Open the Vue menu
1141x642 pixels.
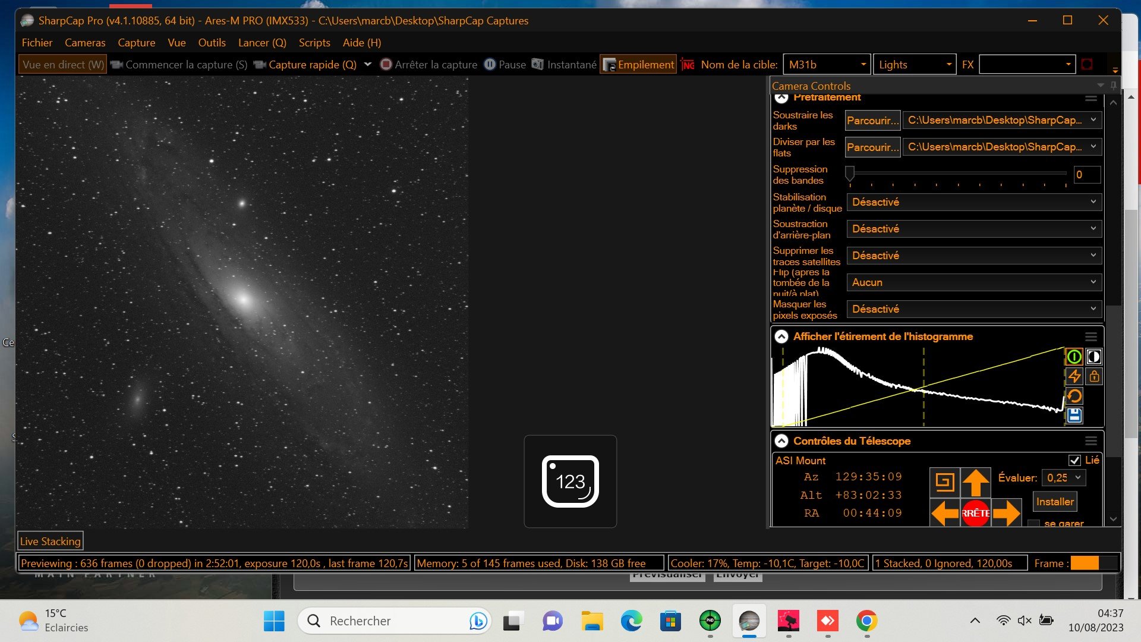(176, 43)
